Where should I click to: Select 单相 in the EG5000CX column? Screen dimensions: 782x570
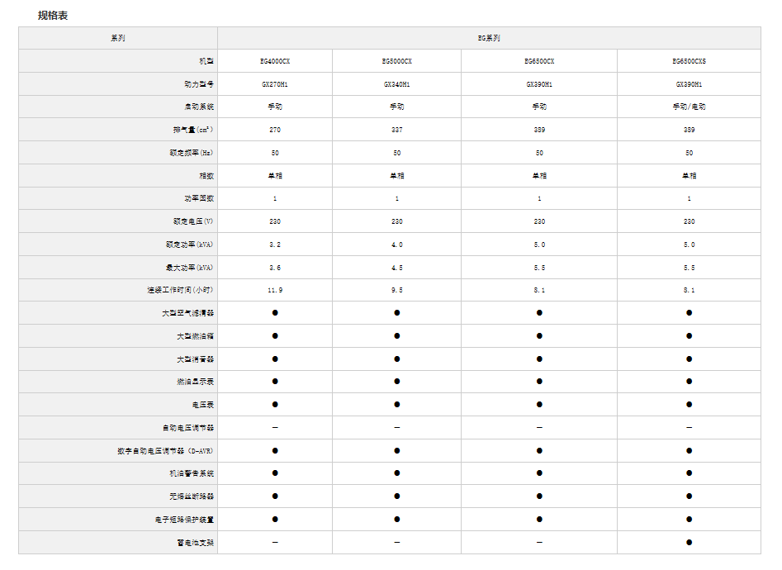(397, 176)
